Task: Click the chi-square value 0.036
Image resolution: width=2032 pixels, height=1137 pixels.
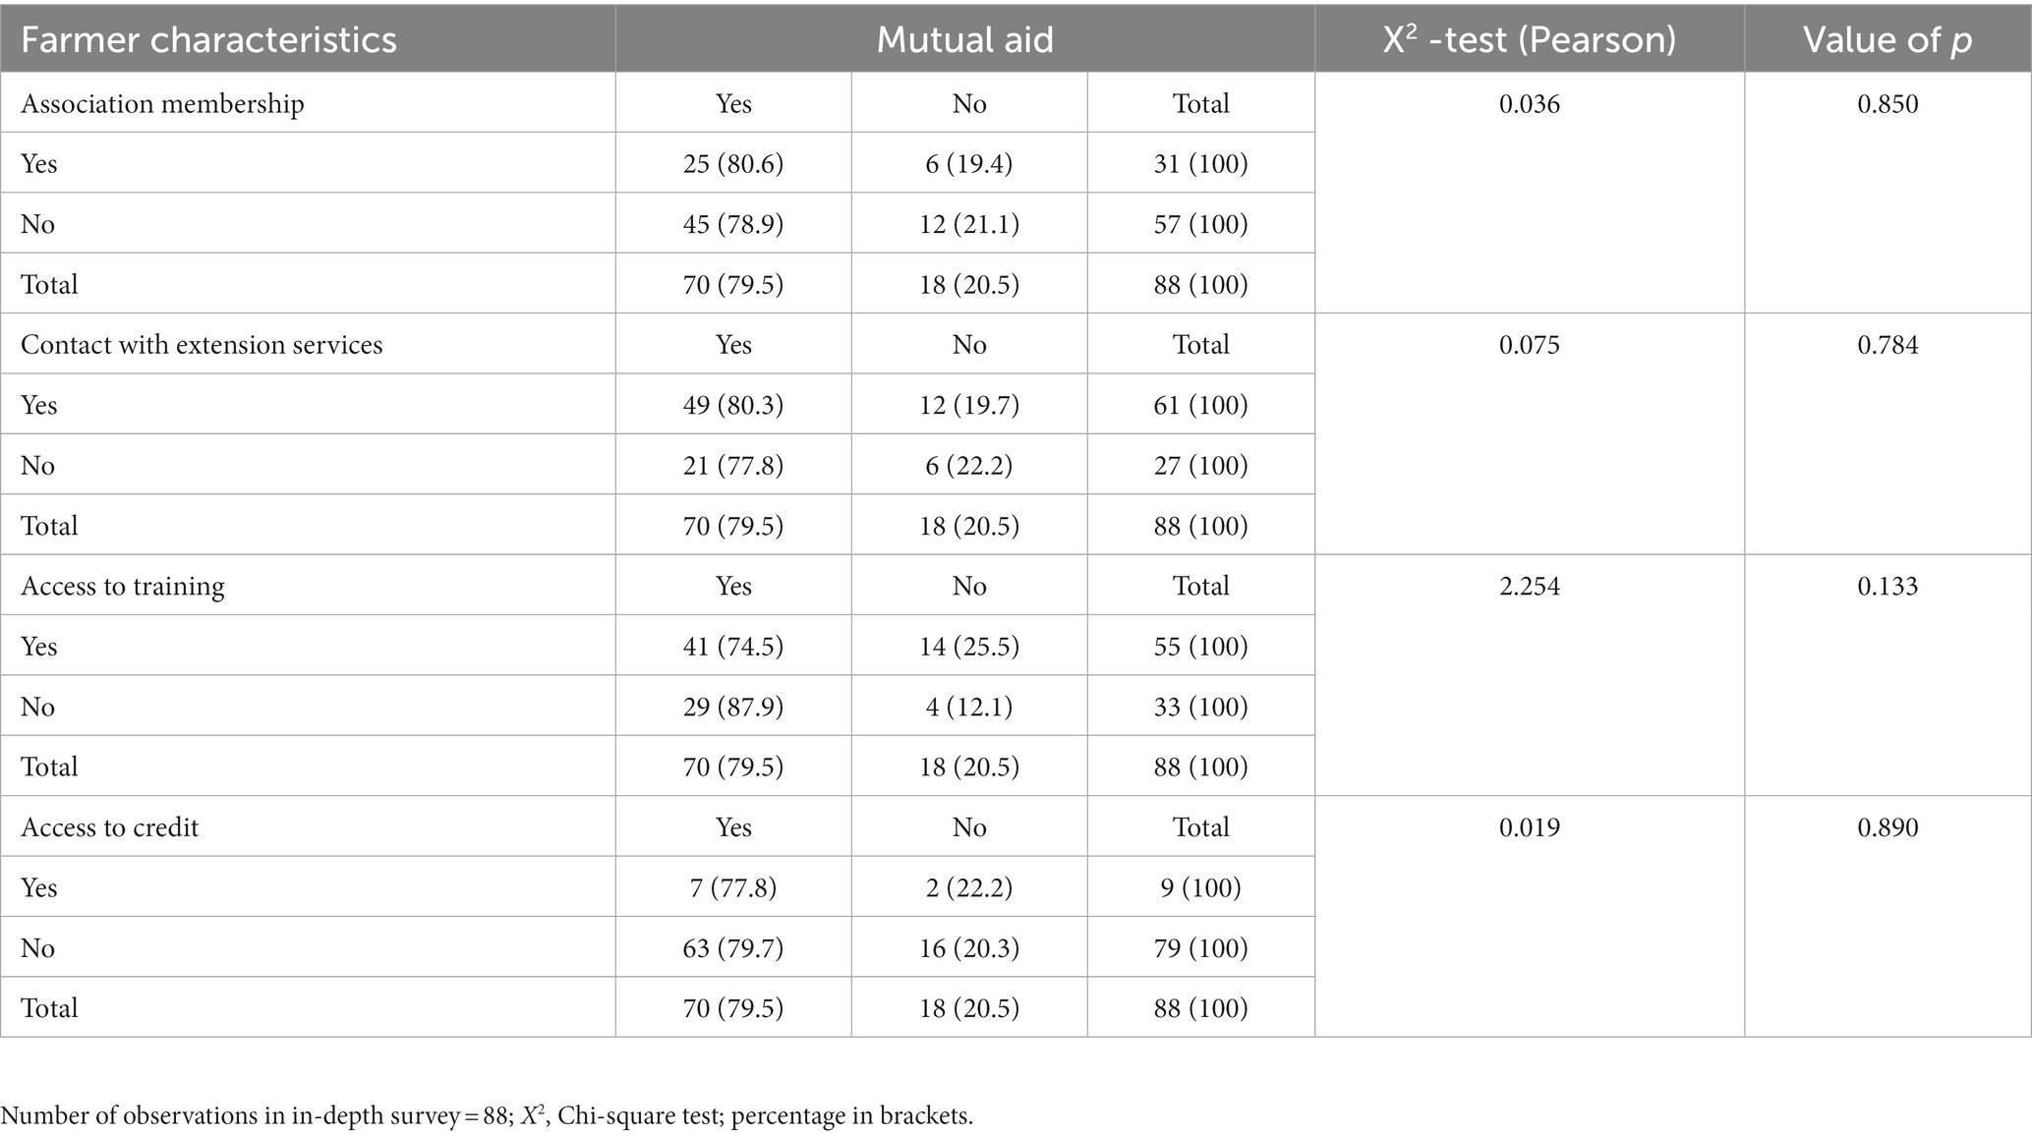Action: pyautogui.click(x=1530, y=103)
